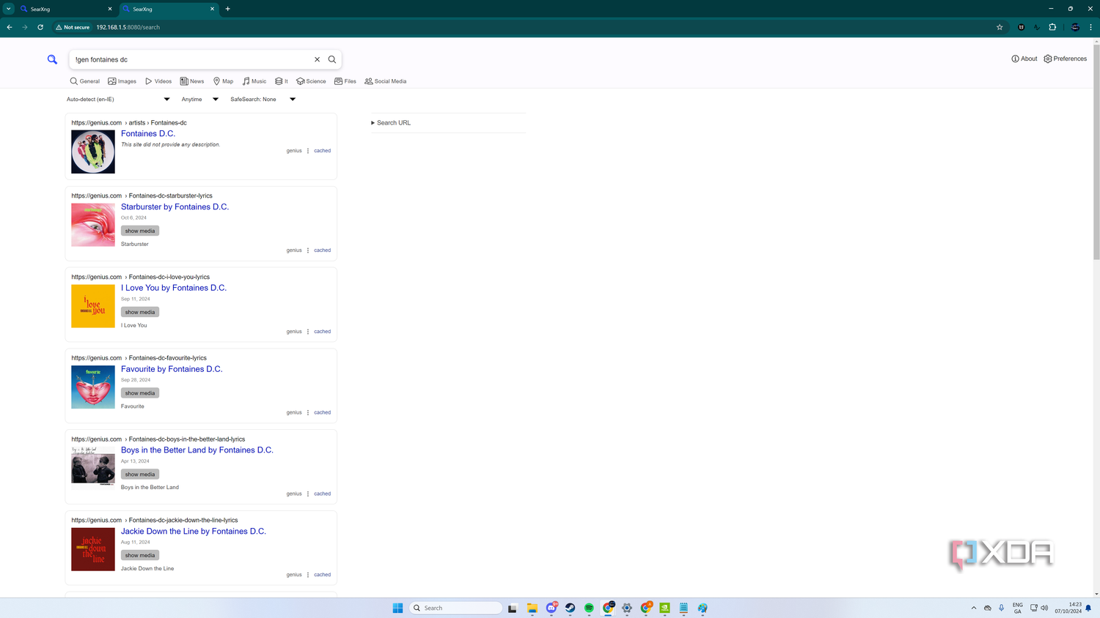
Task: Go back to the previous page
Action: click(10, 27)
